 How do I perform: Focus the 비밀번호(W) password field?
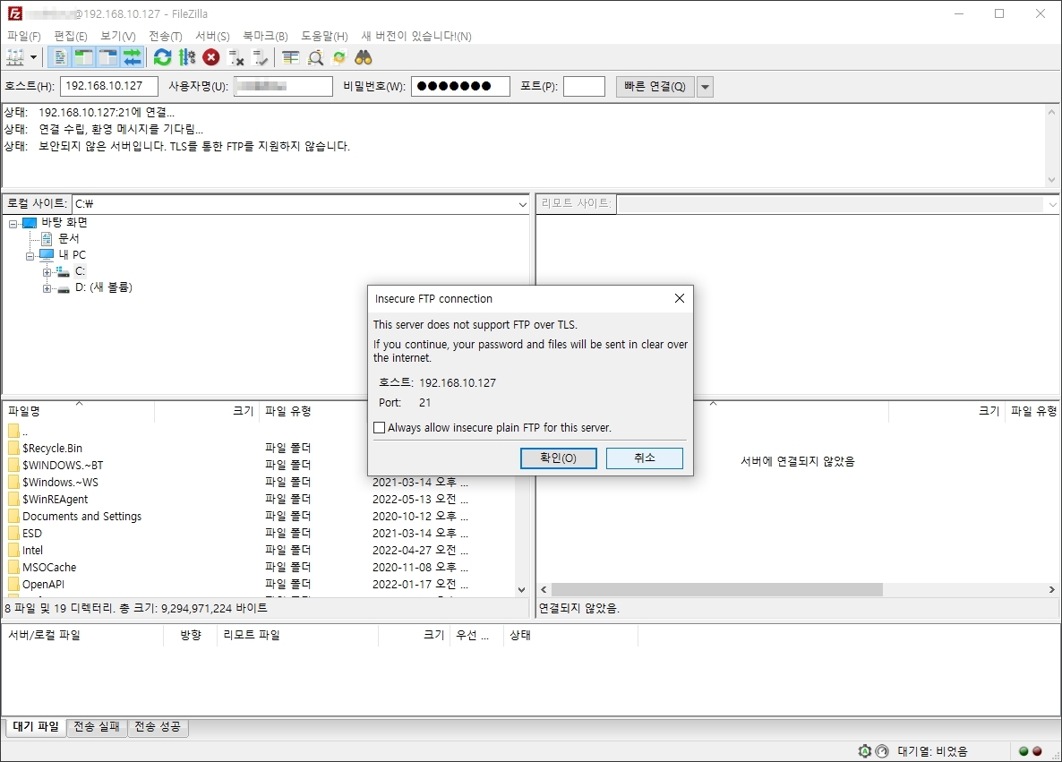pyautogui.click(x=460, y=86)
